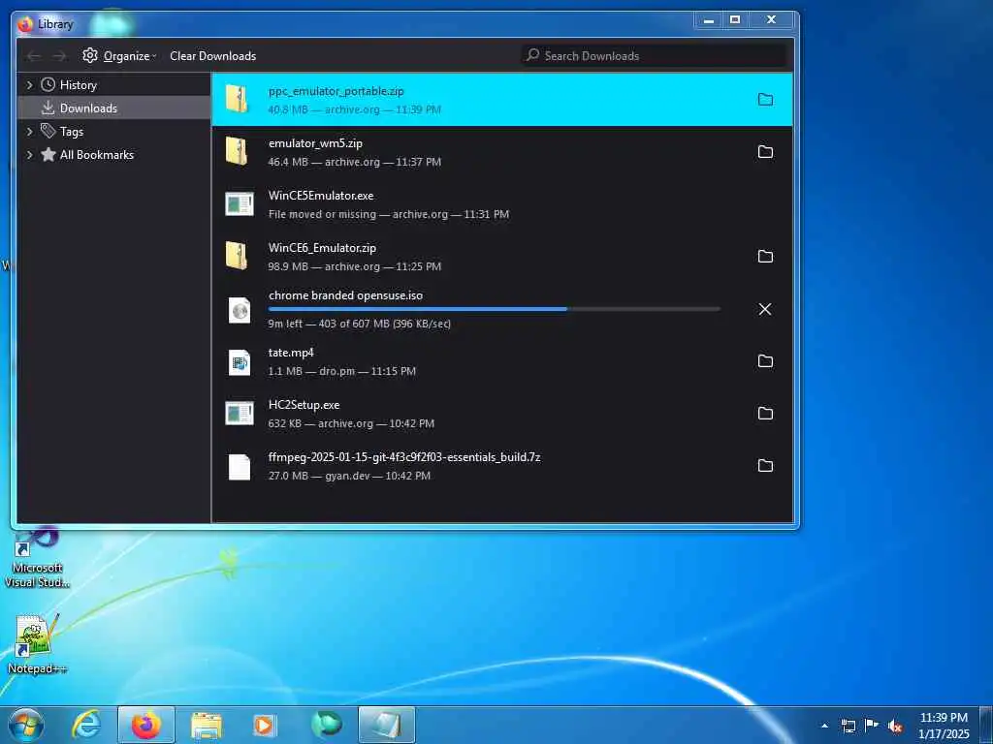Click Show desktop strip at taskbar end
The width and height of the screenshot is (993, 744).
(986, 725)
